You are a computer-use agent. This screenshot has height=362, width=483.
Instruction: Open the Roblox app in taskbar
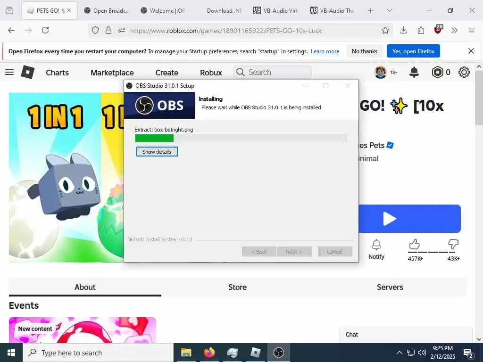(x=255, y=353)
